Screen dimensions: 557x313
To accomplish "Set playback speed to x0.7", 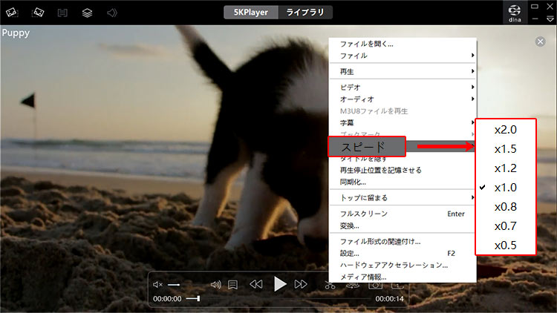I will click(506, 225).
